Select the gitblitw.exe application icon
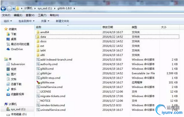The width and height of the screenshot is (184, 117). tap(38, 83)
